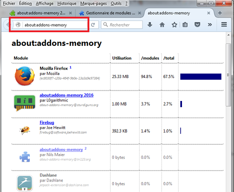234x192 pixels.
Task: Expand the toolbar overflow chevron
Action: [210, 25]
